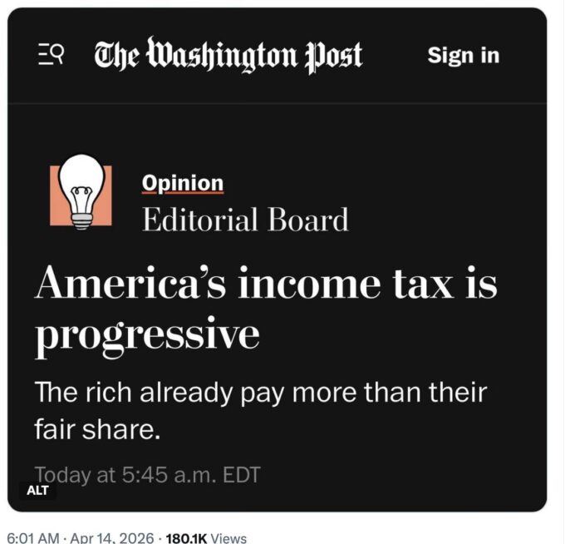Screen dimensions: 565x544
Task: Click the "Today at 5:45 a.m. EDT" timestamp
Action: [148, 475]
